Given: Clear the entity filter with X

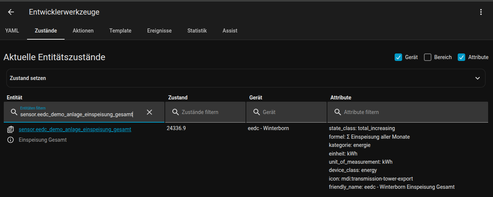Looking at the screenshot, I should tap(149, 112).
